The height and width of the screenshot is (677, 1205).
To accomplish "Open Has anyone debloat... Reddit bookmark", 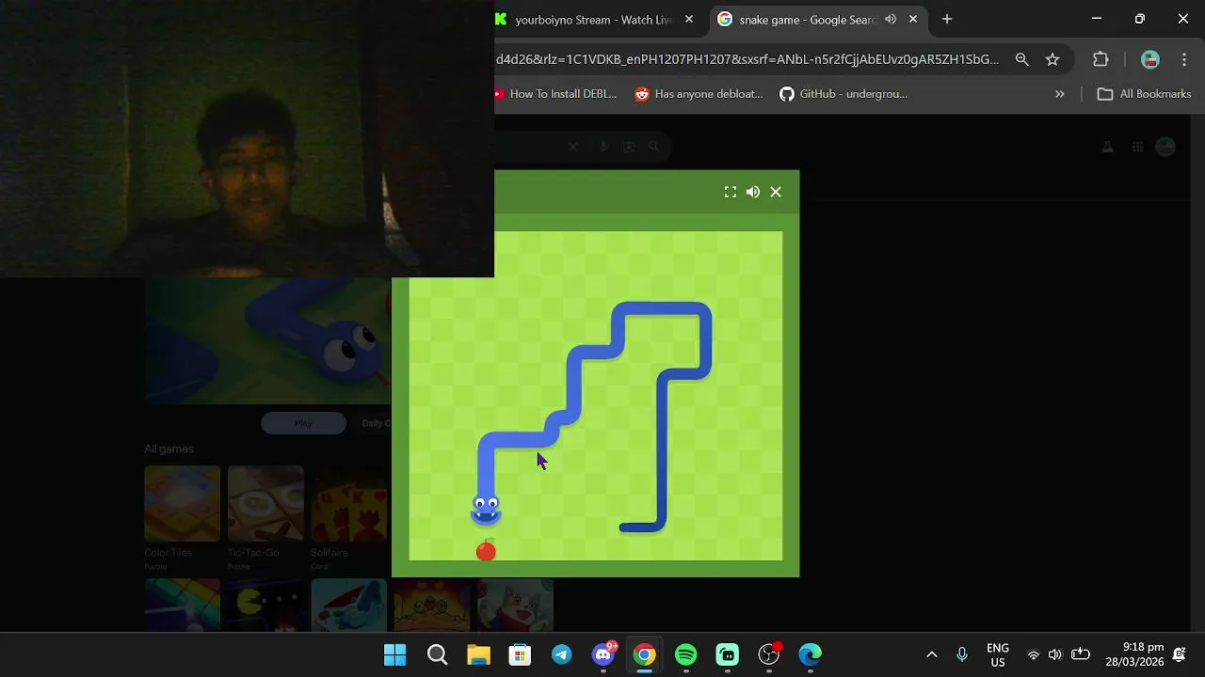I will click(699, 94).
